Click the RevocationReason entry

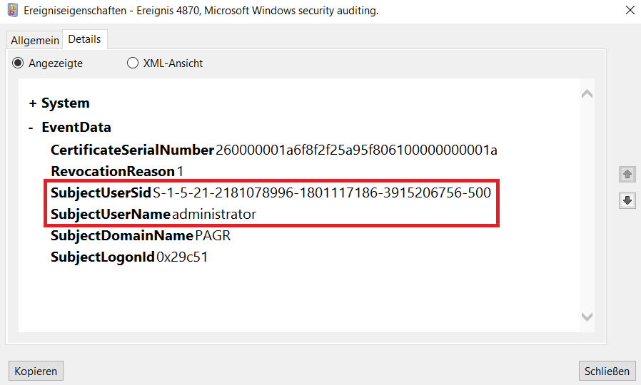pos(118,172)
